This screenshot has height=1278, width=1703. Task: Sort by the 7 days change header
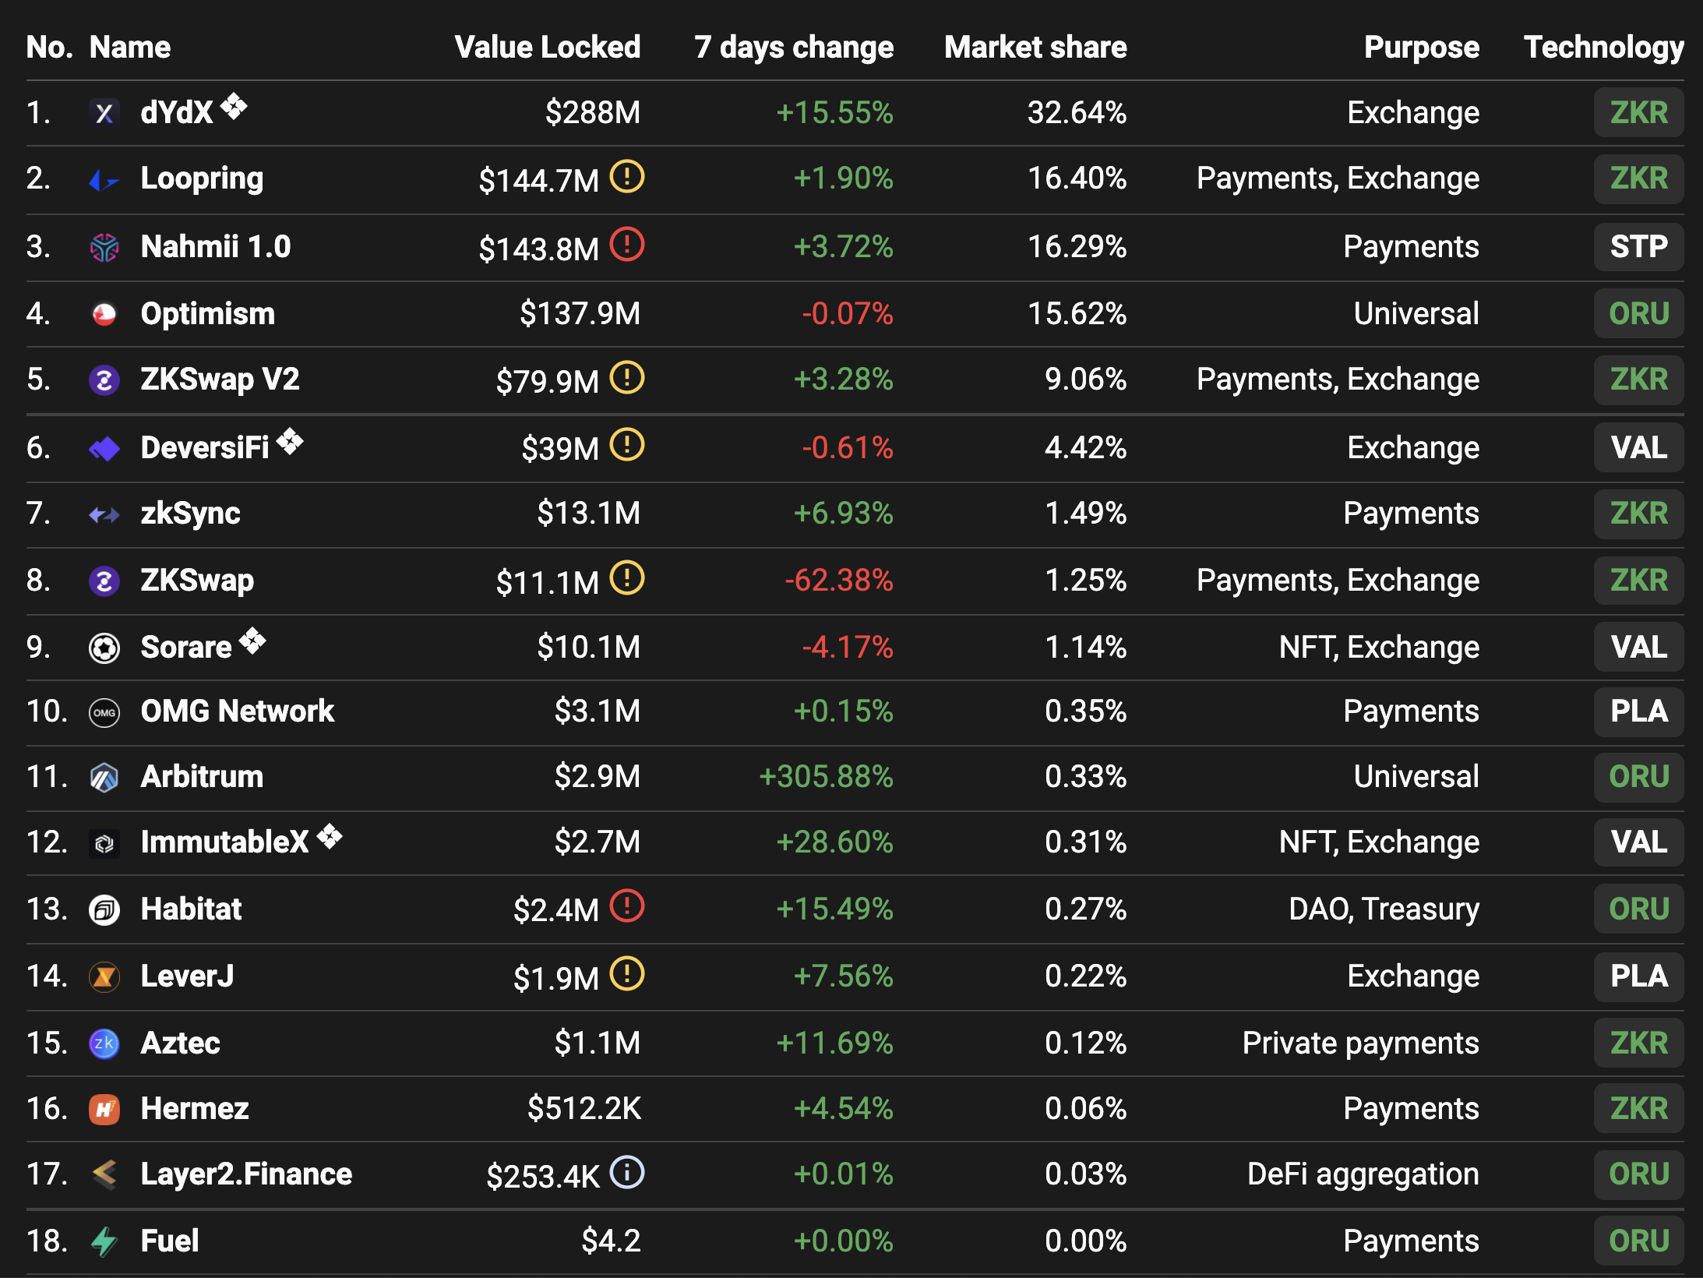click(794, 48)
